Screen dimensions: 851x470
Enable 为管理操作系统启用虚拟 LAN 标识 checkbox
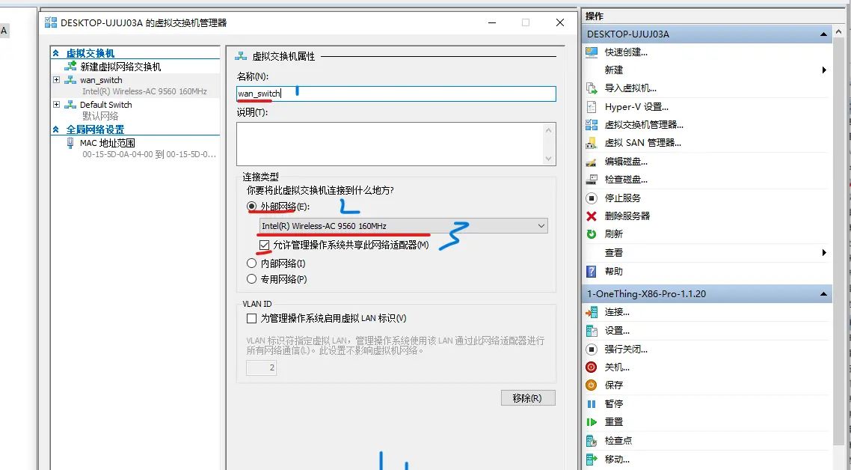tap(251, 318)
